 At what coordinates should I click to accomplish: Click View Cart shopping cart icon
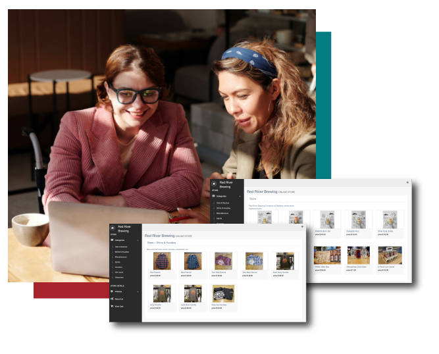click(x=112, y=306)
